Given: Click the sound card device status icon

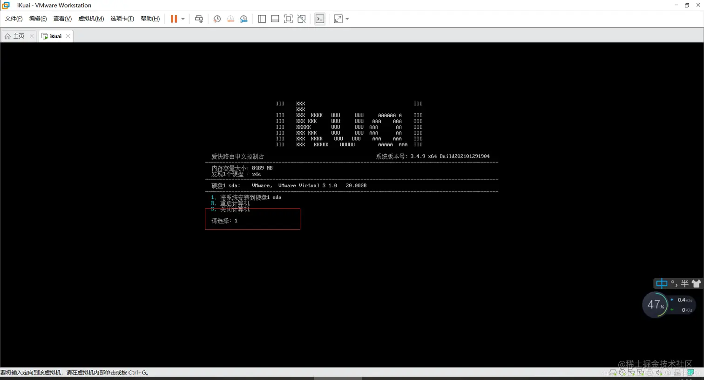Looking at the screenshot, I should (x=659, y=373).
